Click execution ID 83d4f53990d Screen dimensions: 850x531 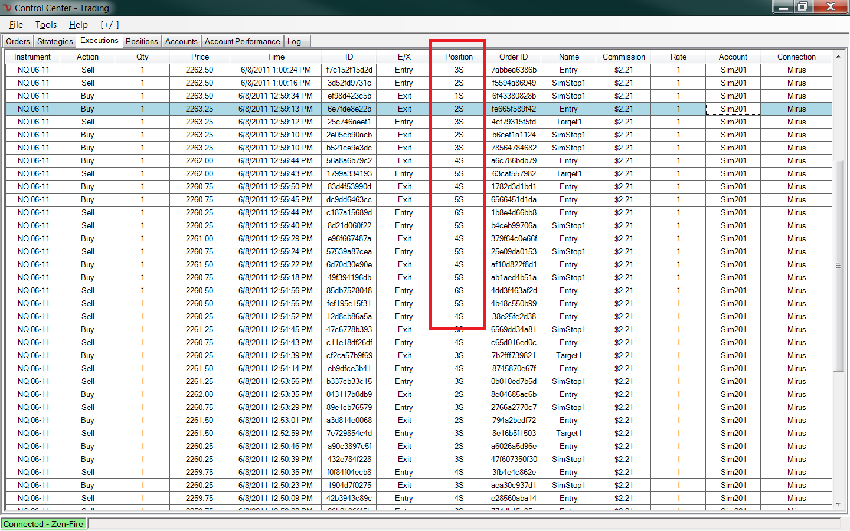pyautogui.click(x=349, y=186)
